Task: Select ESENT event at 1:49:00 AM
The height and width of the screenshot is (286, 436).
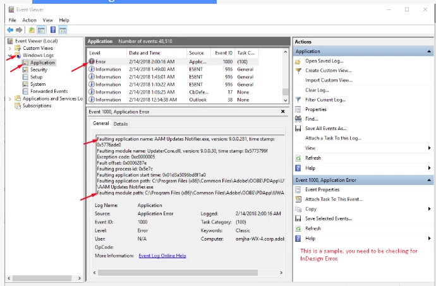Action: pyautogui.click(x=173, y=69)
